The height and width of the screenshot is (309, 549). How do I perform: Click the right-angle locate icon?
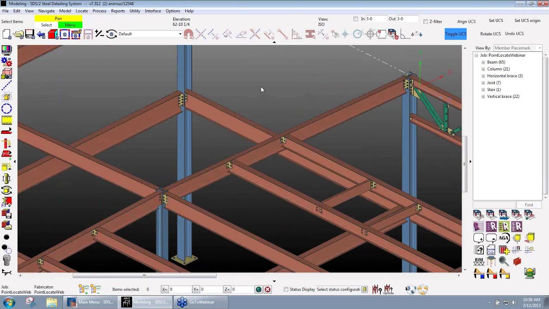click(404, 34)
